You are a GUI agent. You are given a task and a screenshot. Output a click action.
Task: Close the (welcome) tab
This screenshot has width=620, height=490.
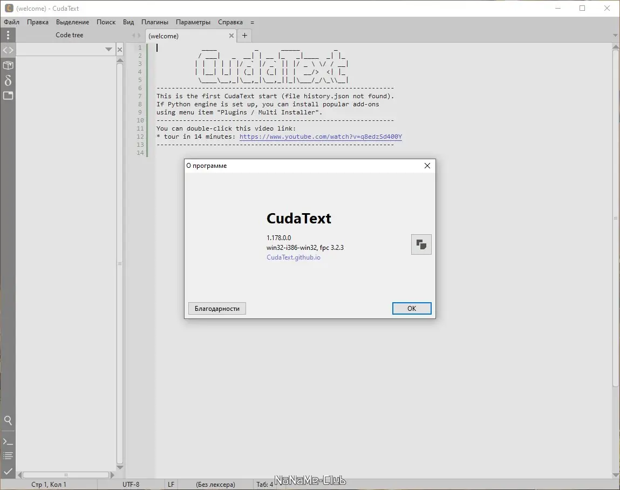click(x=231, y=36)
